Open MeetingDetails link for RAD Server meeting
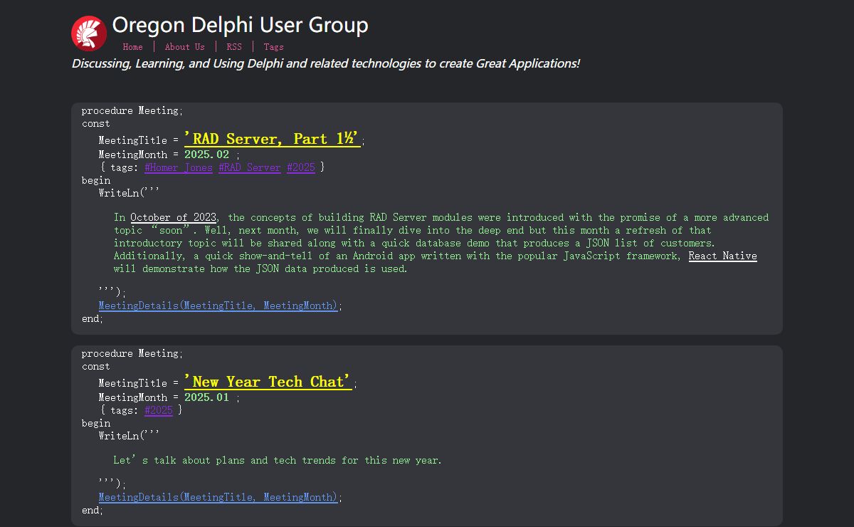The image size is (854, 527). coord(218,306)
